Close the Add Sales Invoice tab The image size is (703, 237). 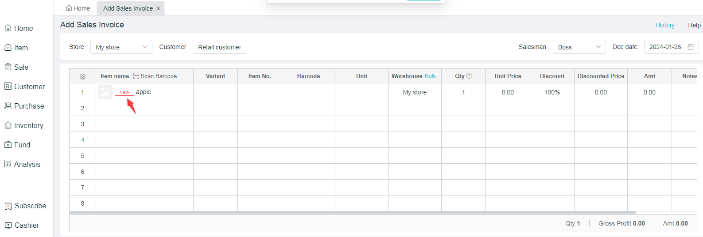(x=158, y=8)
